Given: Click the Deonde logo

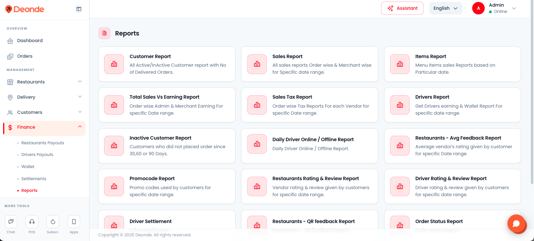Looking at the screenshot, I should coord(24,9).
